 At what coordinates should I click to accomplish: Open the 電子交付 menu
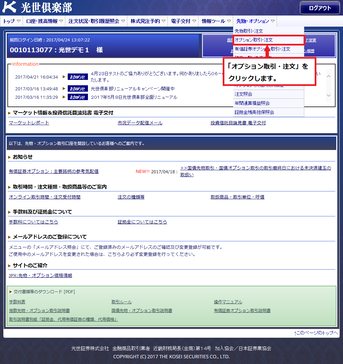click(x=183, y=21)
